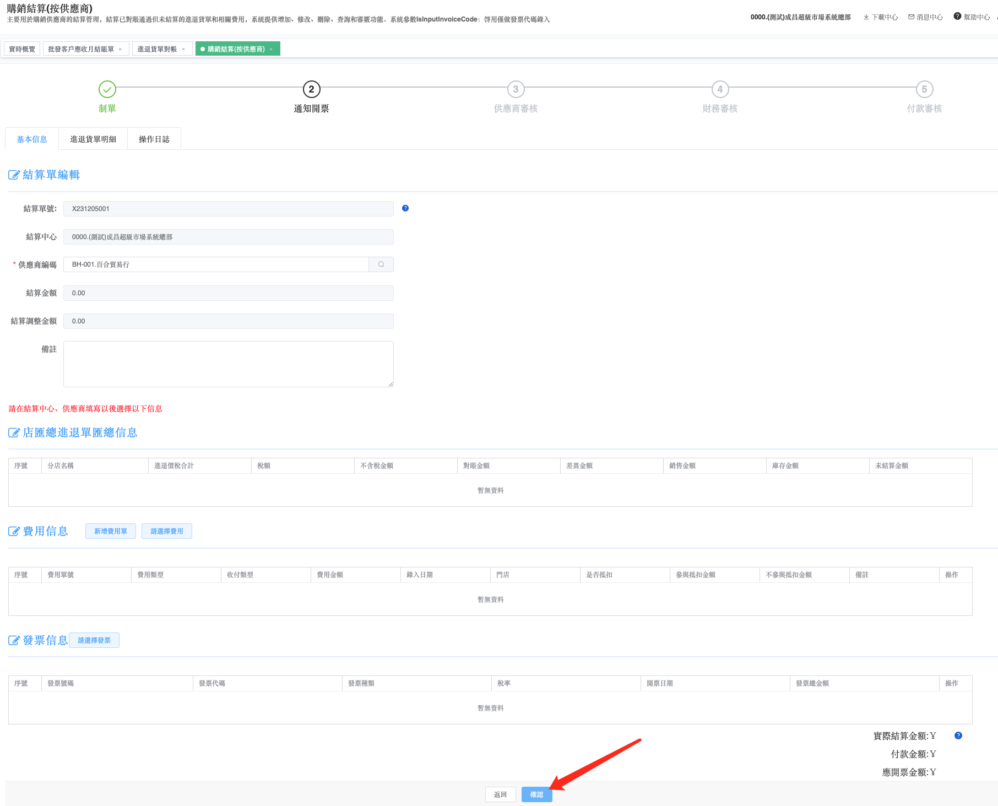Screen dimensions: 998x806
Task: Click the 請選擇發票 button
Action: [94, 640]
